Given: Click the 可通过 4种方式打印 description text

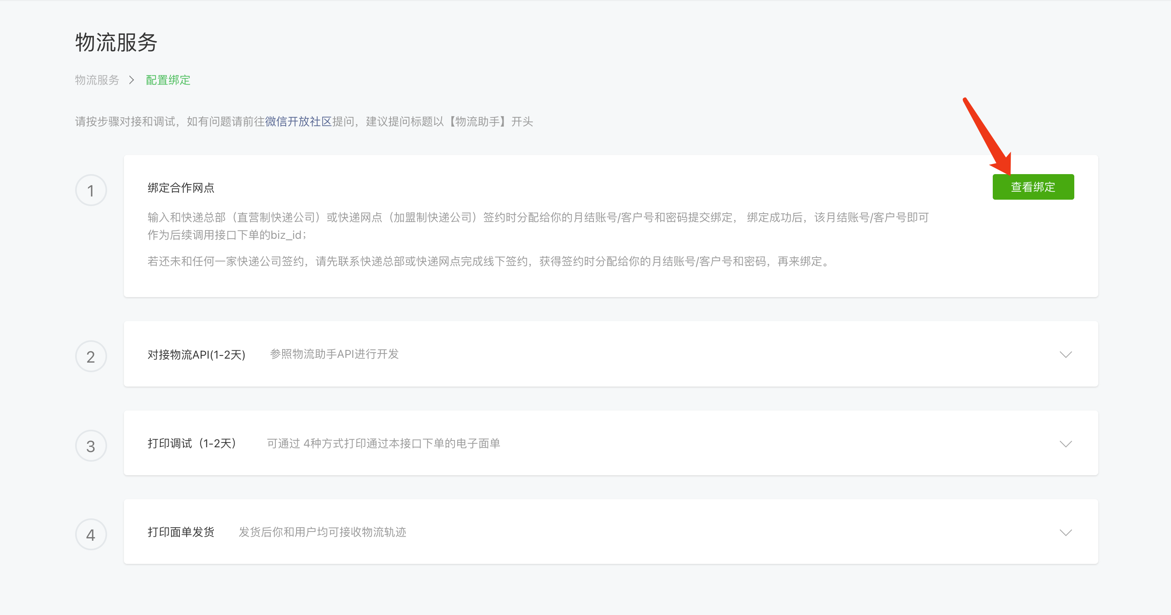Looking at the screenshot, I should [x=383, y=443].
